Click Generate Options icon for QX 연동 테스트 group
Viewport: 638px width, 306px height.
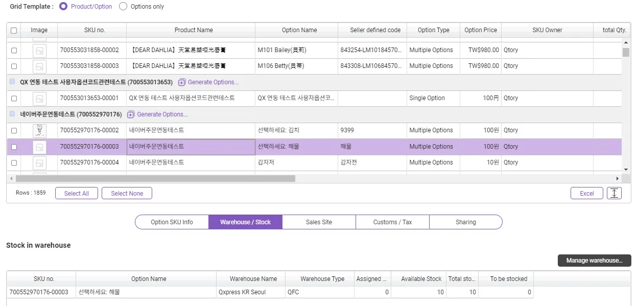[182, 82]
